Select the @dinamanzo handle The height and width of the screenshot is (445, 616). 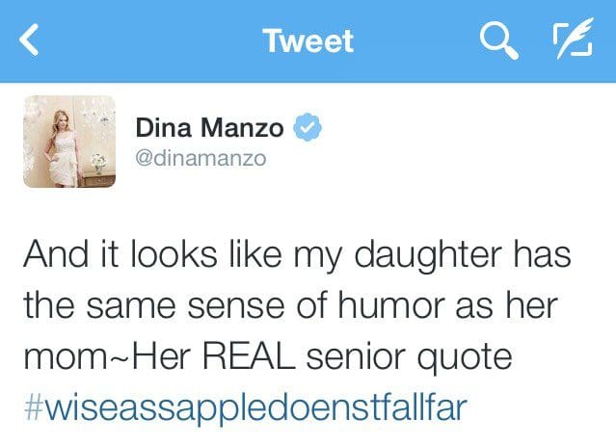pos(201,159)
